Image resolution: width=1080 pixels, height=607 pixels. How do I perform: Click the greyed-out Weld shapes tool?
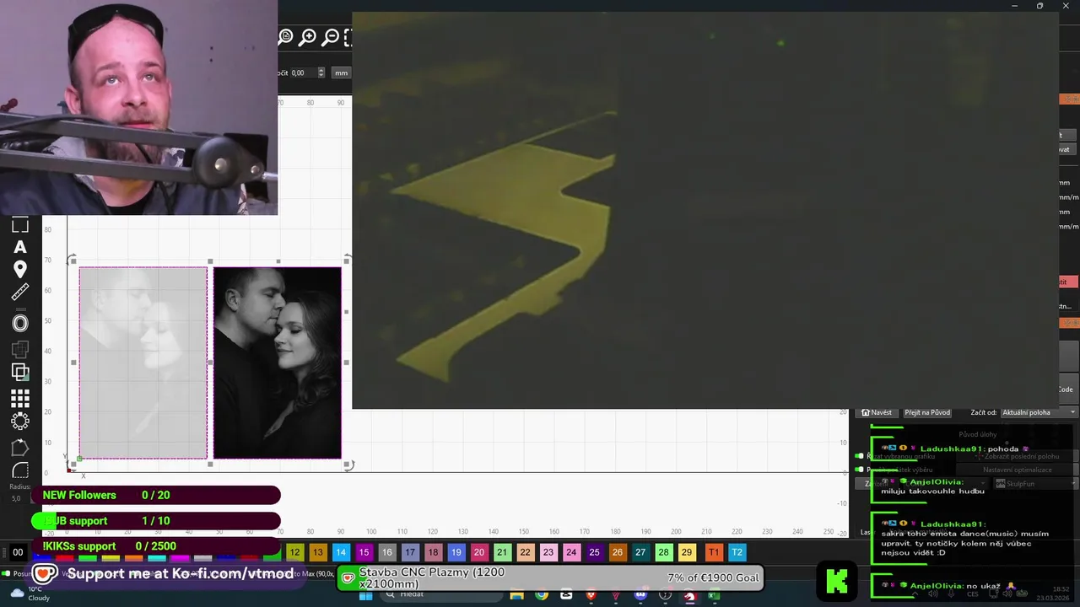20,348
